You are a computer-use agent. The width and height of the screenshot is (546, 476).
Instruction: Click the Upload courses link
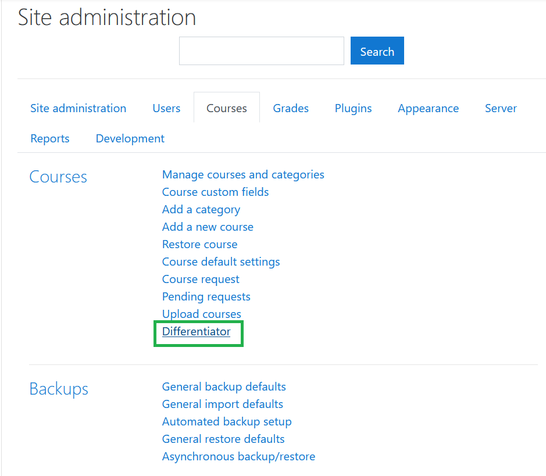tap(201, 314)
